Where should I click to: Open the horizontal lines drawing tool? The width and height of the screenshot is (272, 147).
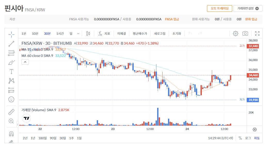(x=11, y=53)
